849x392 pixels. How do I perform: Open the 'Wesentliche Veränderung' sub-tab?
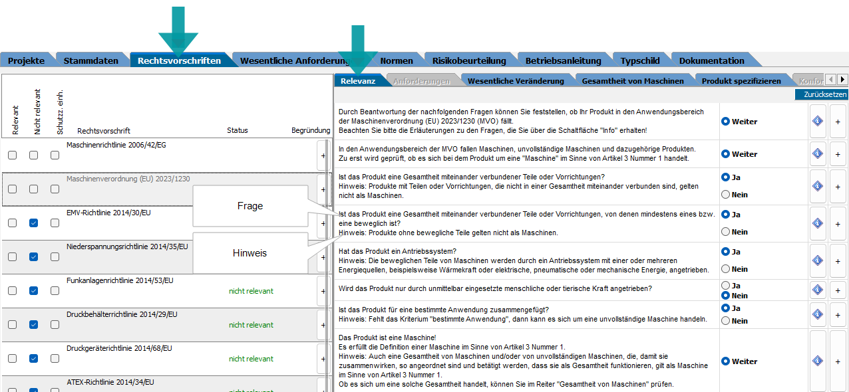515,81
